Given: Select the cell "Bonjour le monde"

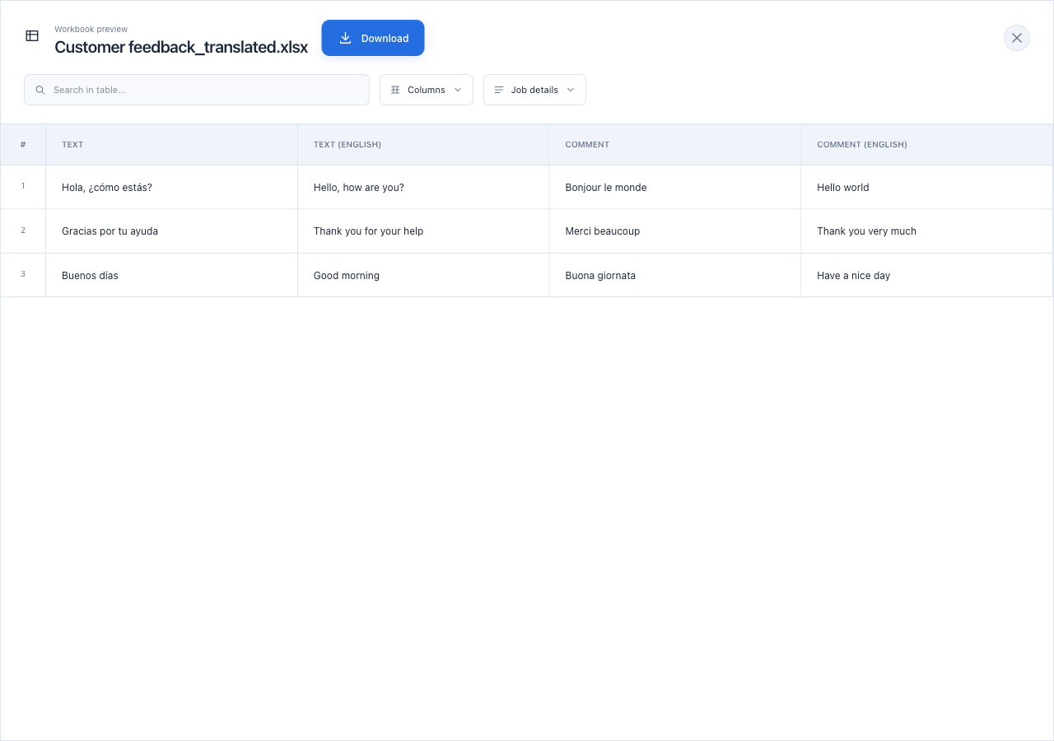Looking at the screenshot, I should click(675, 188).
